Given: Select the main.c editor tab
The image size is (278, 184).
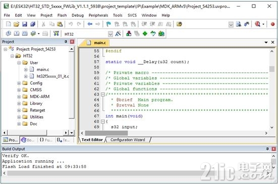Looking at the screenshot, I should [97, 43].
